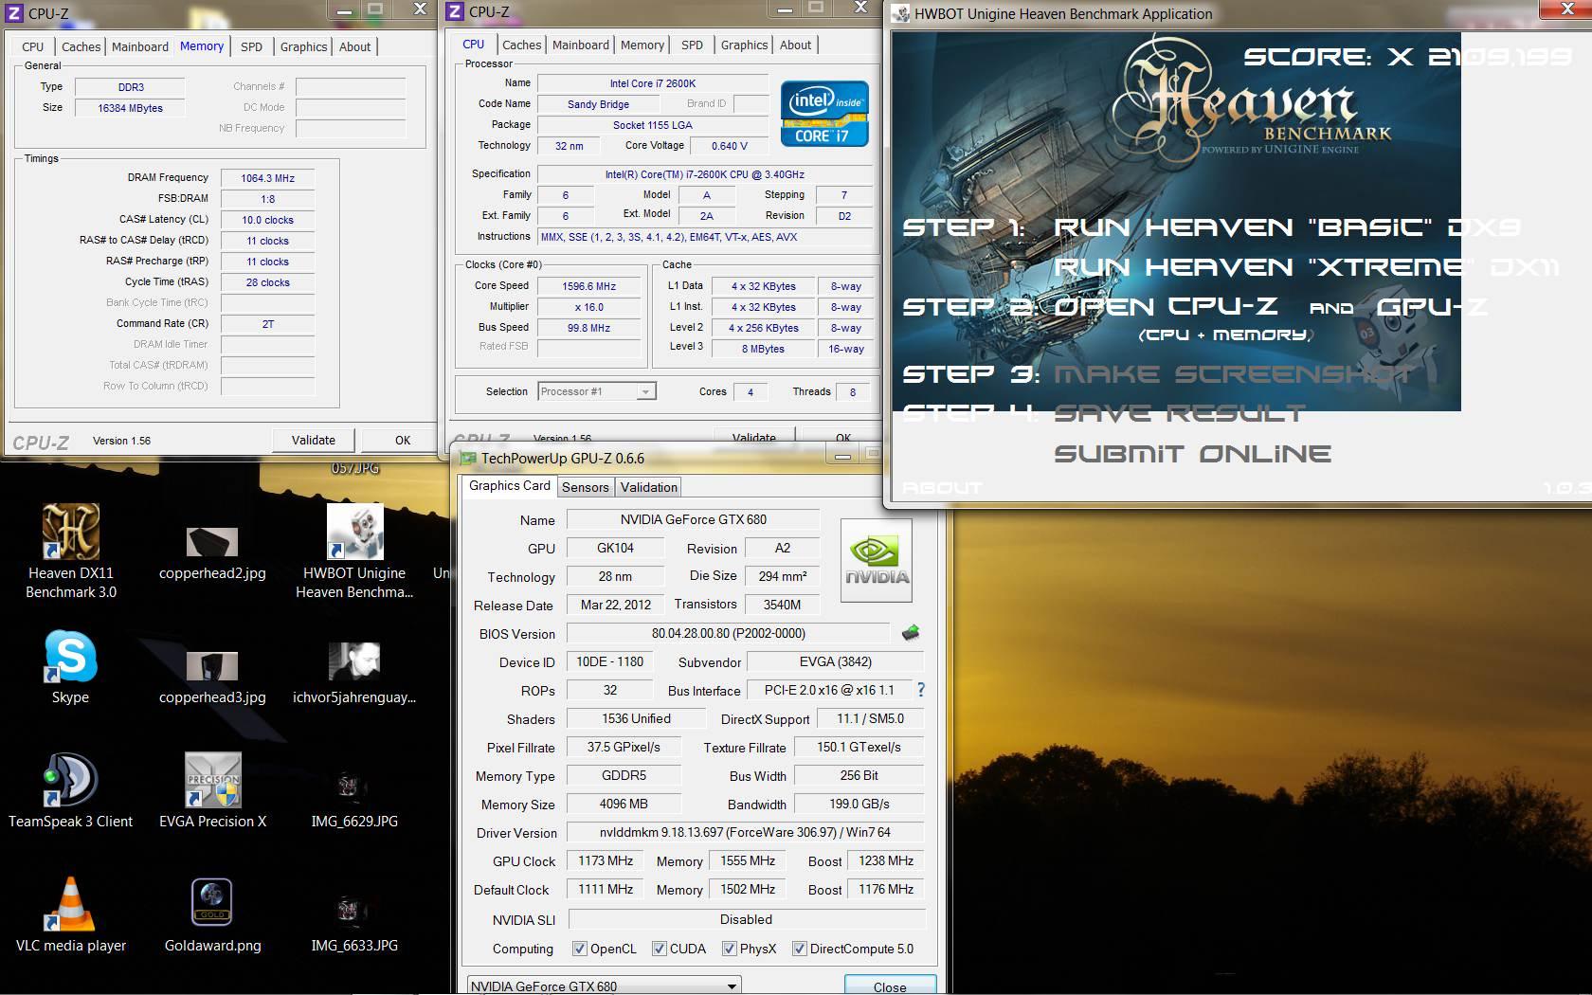
Task: Click Core Speed value 1596.6 MHz
Action: (589, 286)
